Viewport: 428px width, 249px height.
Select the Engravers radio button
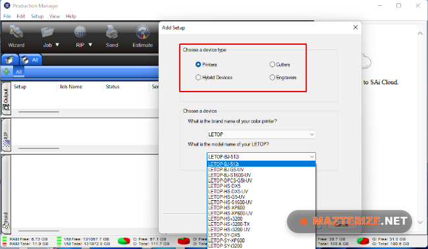tap(272, 78)
